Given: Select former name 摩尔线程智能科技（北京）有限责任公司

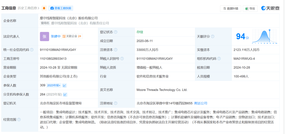Looking at the screenshot, I should point(80,23).
